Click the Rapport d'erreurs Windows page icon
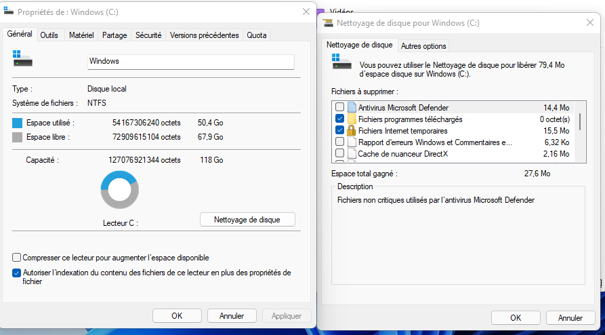This screenshot has width=605, height=335. click(x=352, y=142)
